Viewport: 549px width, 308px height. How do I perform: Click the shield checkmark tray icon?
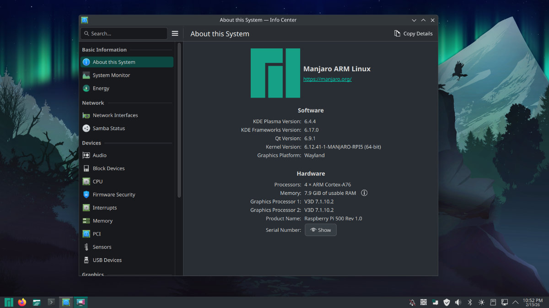[447, 302]
